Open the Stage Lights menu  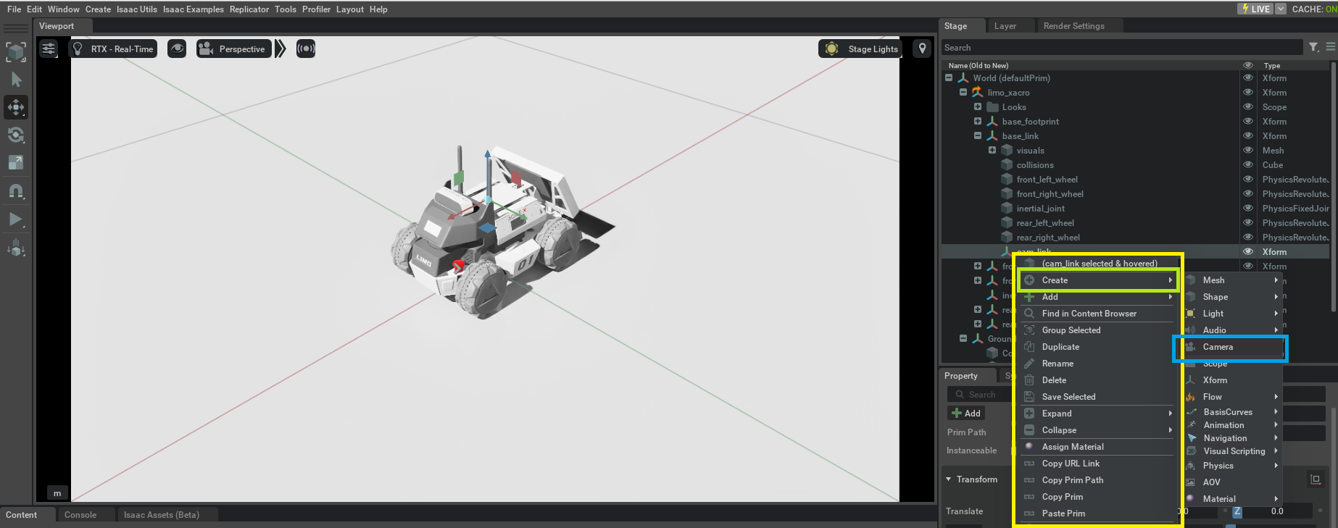860,49
